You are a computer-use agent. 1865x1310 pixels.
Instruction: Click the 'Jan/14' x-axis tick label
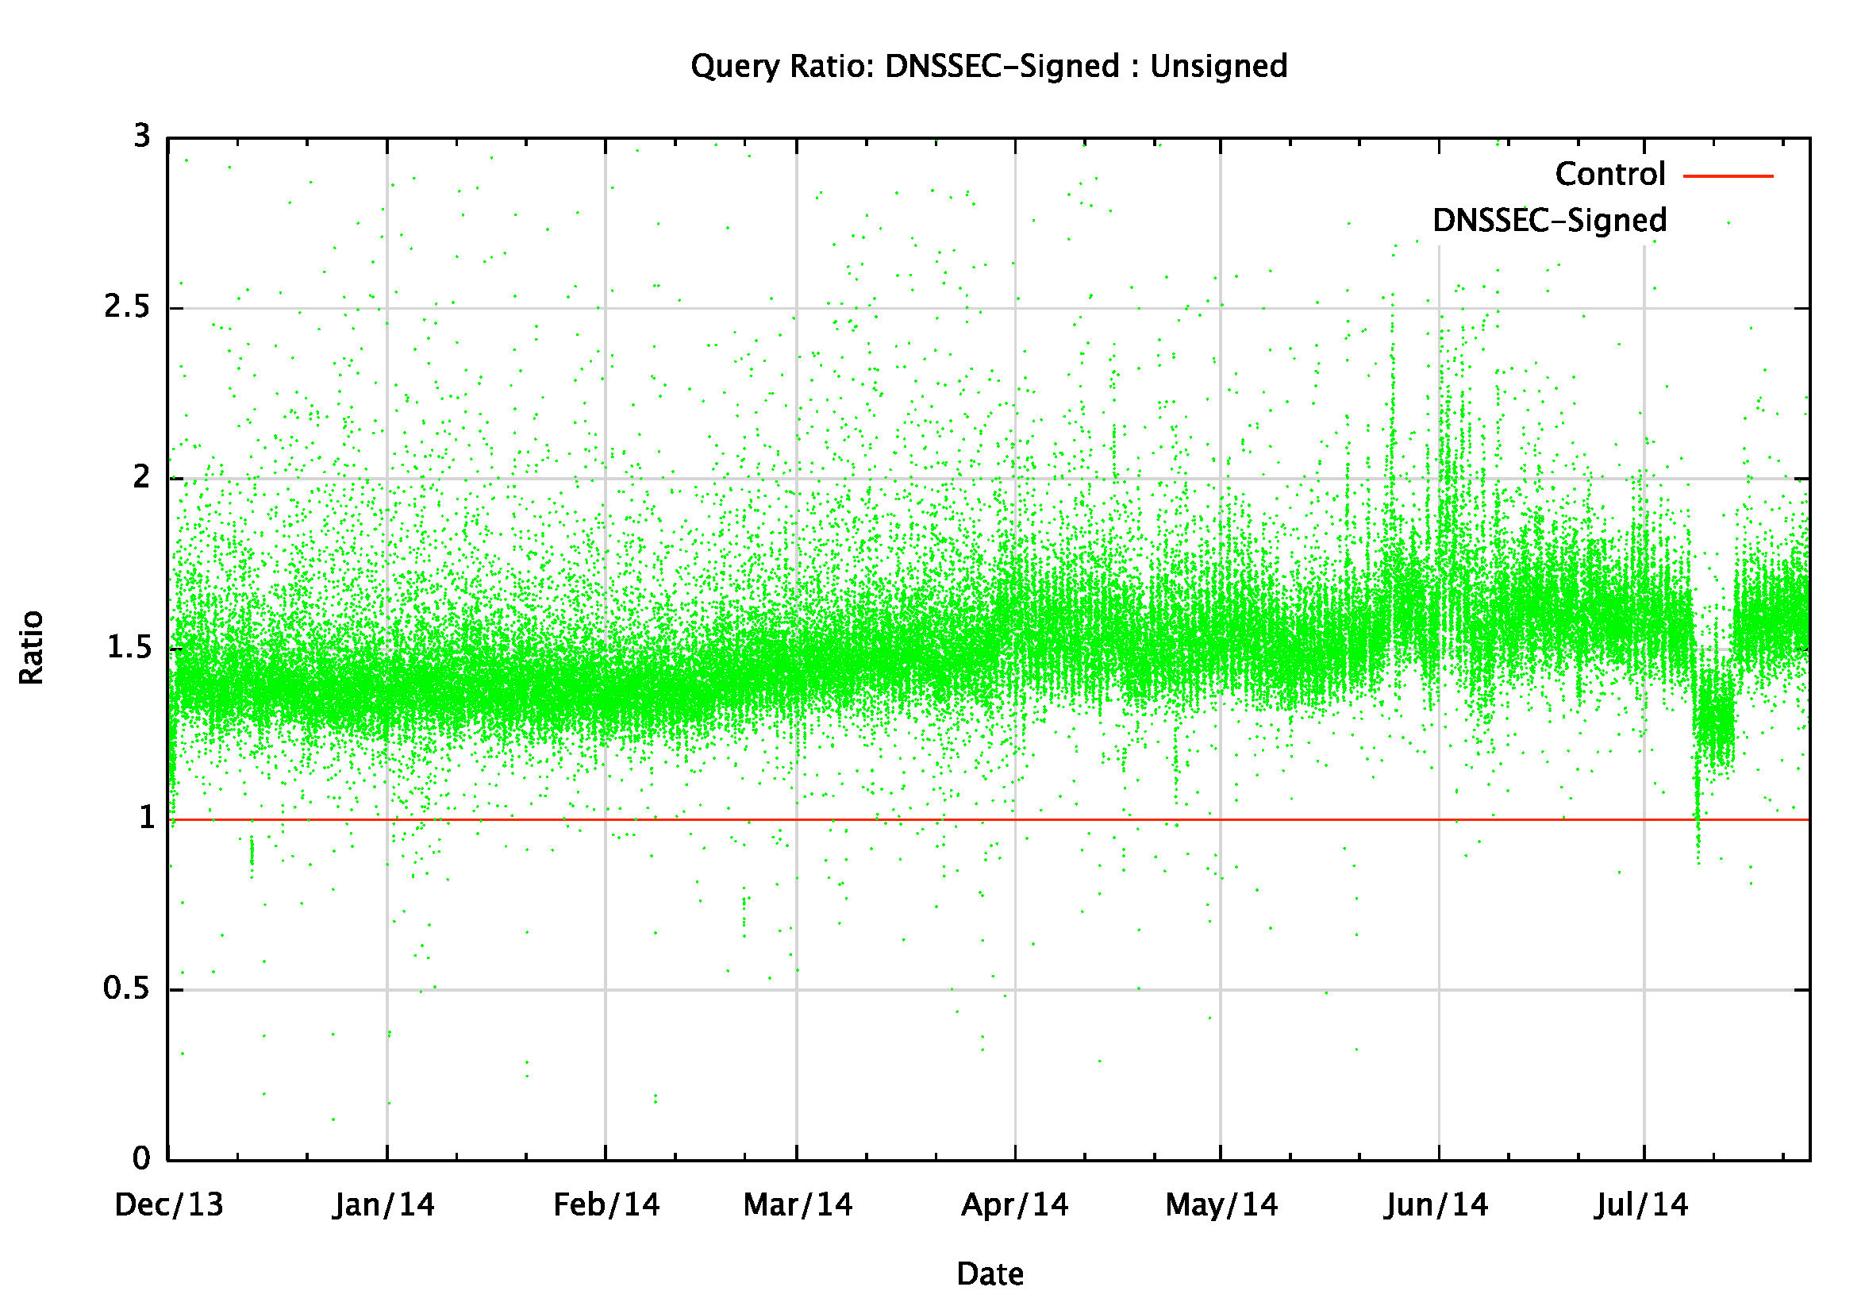[383, 1204]
